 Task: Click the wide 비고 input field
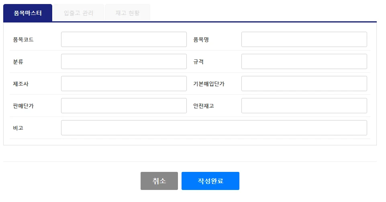click(x=214, y=128)
